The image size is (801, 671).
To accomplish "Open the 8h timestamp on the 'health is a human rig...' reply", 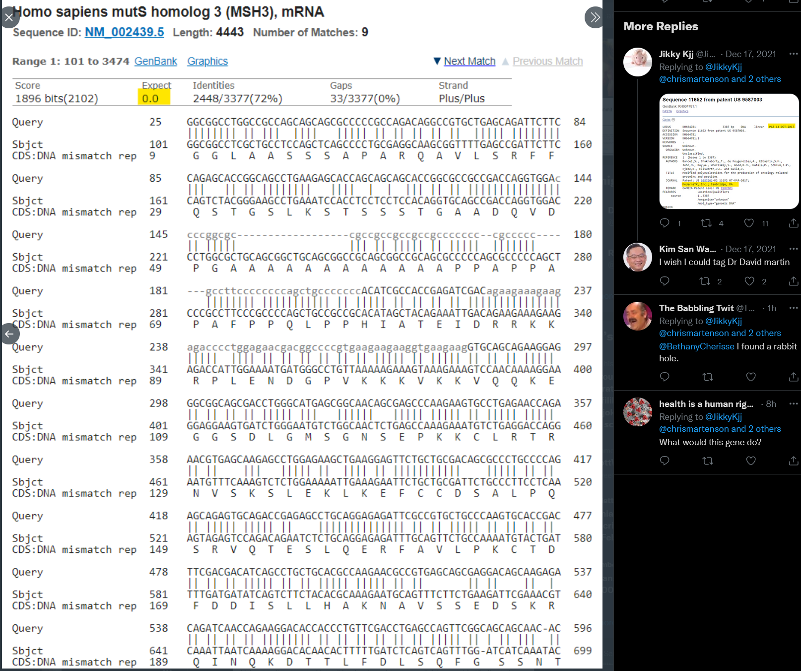I will click(771, 404).
